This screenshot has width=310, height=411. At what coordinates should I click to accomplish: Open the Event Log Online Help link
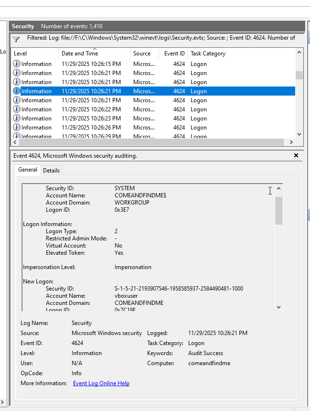[x=101, y=383]
